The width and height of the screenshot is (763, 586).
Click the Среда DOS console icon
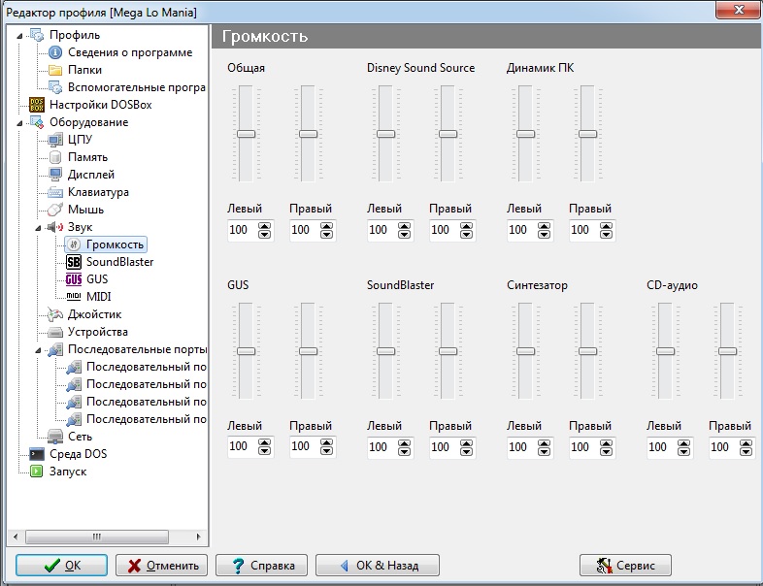(x=37, y=454)
